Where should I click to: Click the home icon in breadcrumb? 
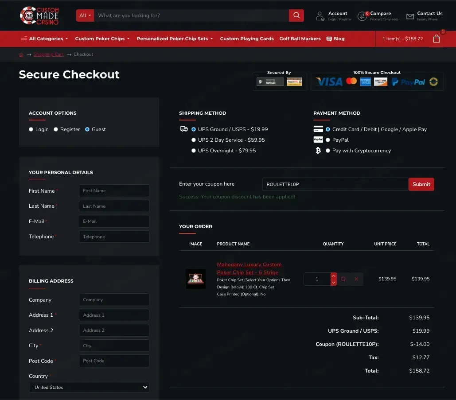(21, 54)
